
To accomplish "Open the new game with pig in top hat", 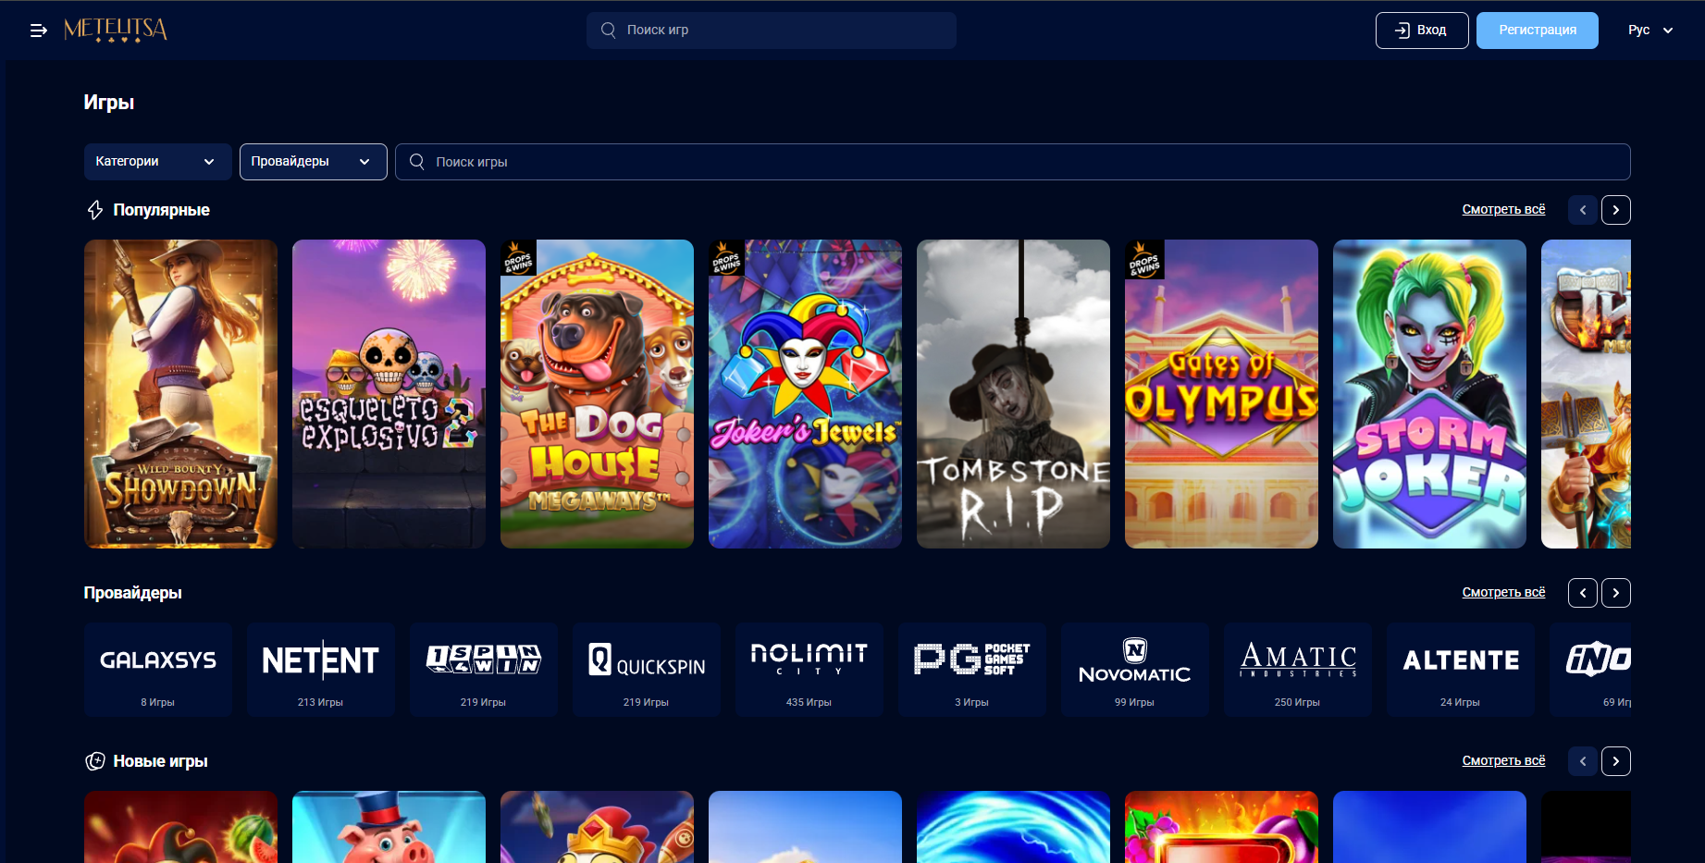I will pos(389,827).
